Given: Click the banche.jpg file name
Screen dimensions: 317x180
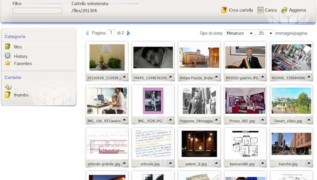Looking at the screenshot, I should (288, 164).
